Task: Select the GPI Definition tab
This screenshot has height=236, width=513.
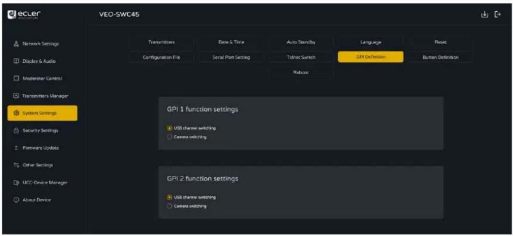Action: (370, 57)
